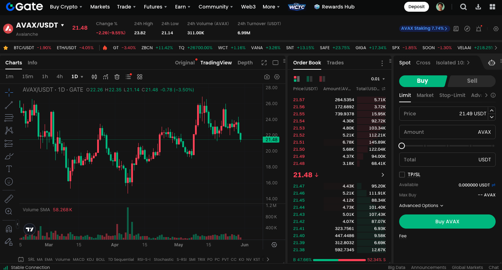Open order book 0.01 precision dropdown
This screenshot has height=270, width=502.
378,79
